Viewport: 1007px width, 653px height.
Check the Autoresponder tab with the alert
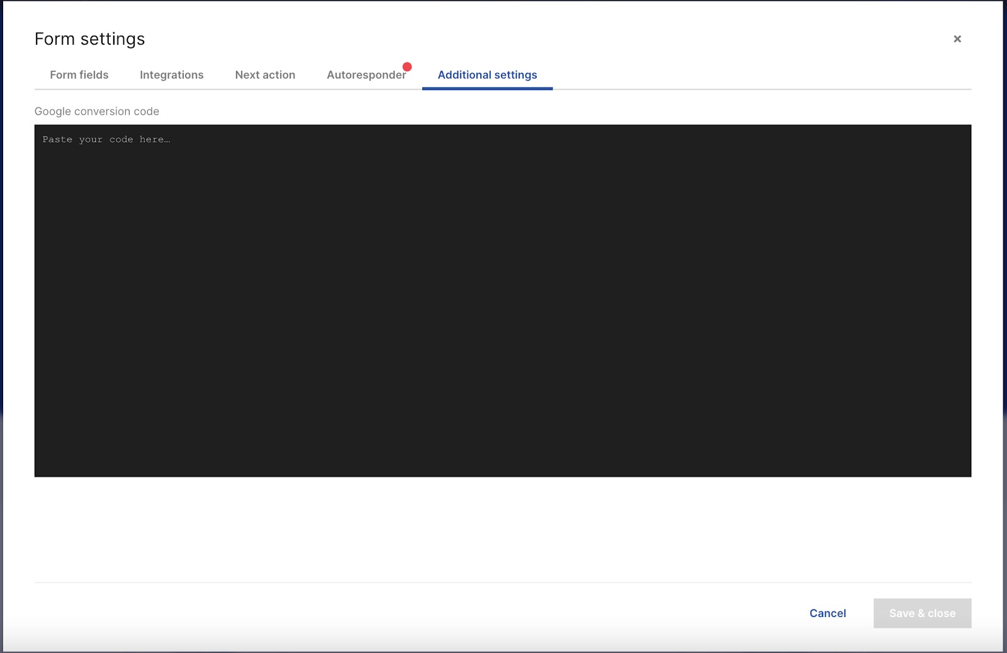(366, 74)
